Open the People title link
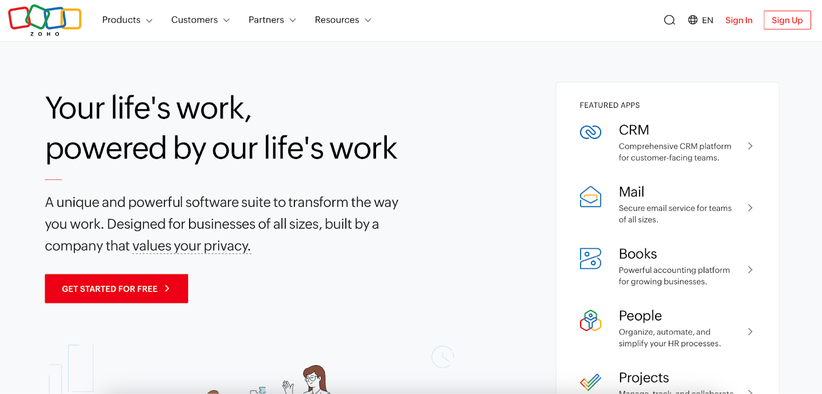Viewport: 822px width, 394px height. click(640, 316)
